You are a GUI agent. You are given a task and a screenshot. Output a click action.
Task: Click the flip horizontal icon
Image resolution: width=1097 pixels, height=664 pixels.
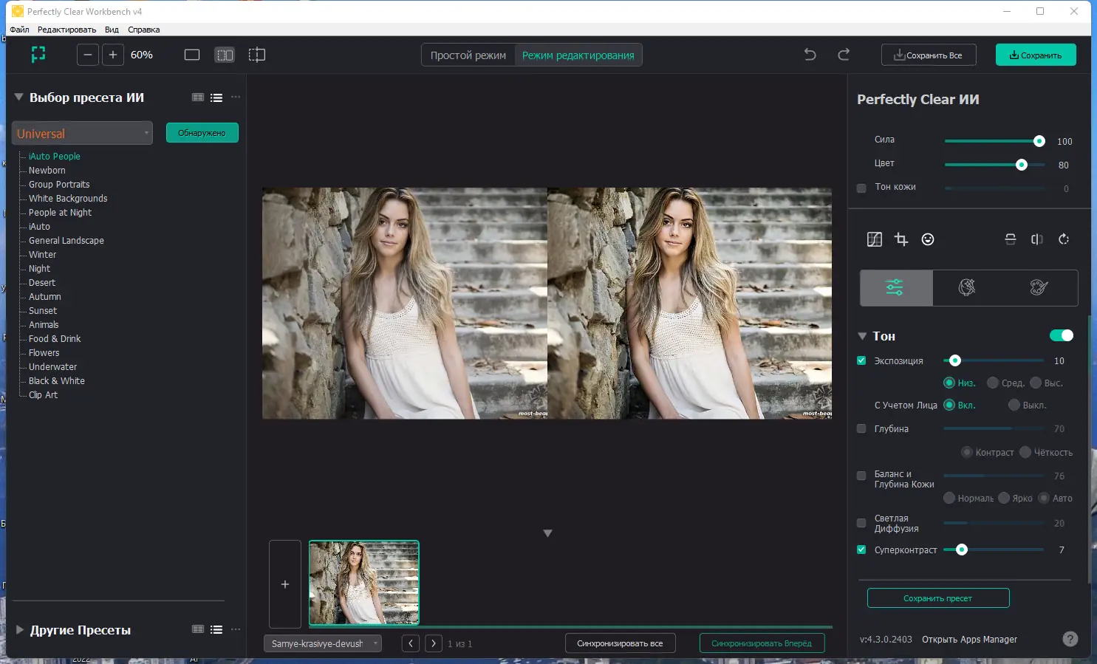pyautogui.click(x=1037, y=239)
